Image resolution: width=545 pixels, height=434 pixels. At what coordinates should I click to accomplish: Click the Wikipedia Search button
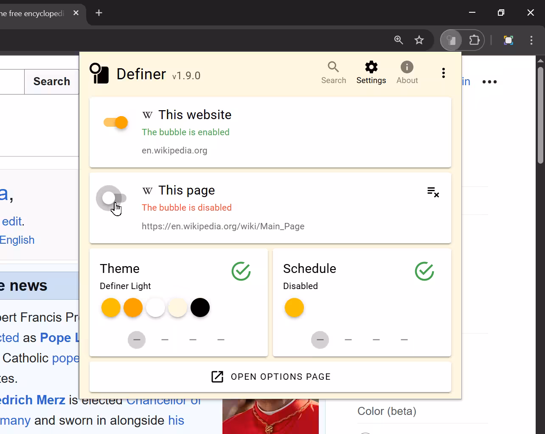[52, 81]
